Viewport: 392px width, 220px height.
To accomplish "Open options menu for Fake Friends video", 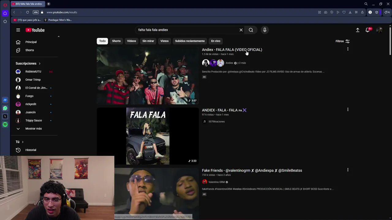I will (x=348, y=170).
